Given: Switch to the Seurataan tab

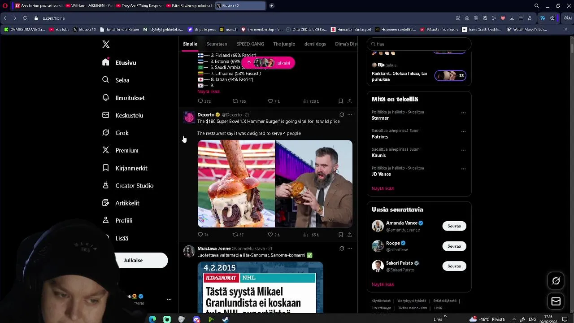Looking at the screenshot, I should (217, 44).
